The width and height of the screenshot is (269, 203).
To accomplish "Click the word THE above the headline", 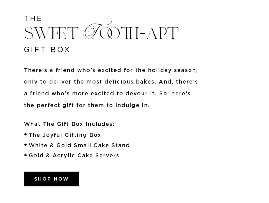I will [33, 18].
